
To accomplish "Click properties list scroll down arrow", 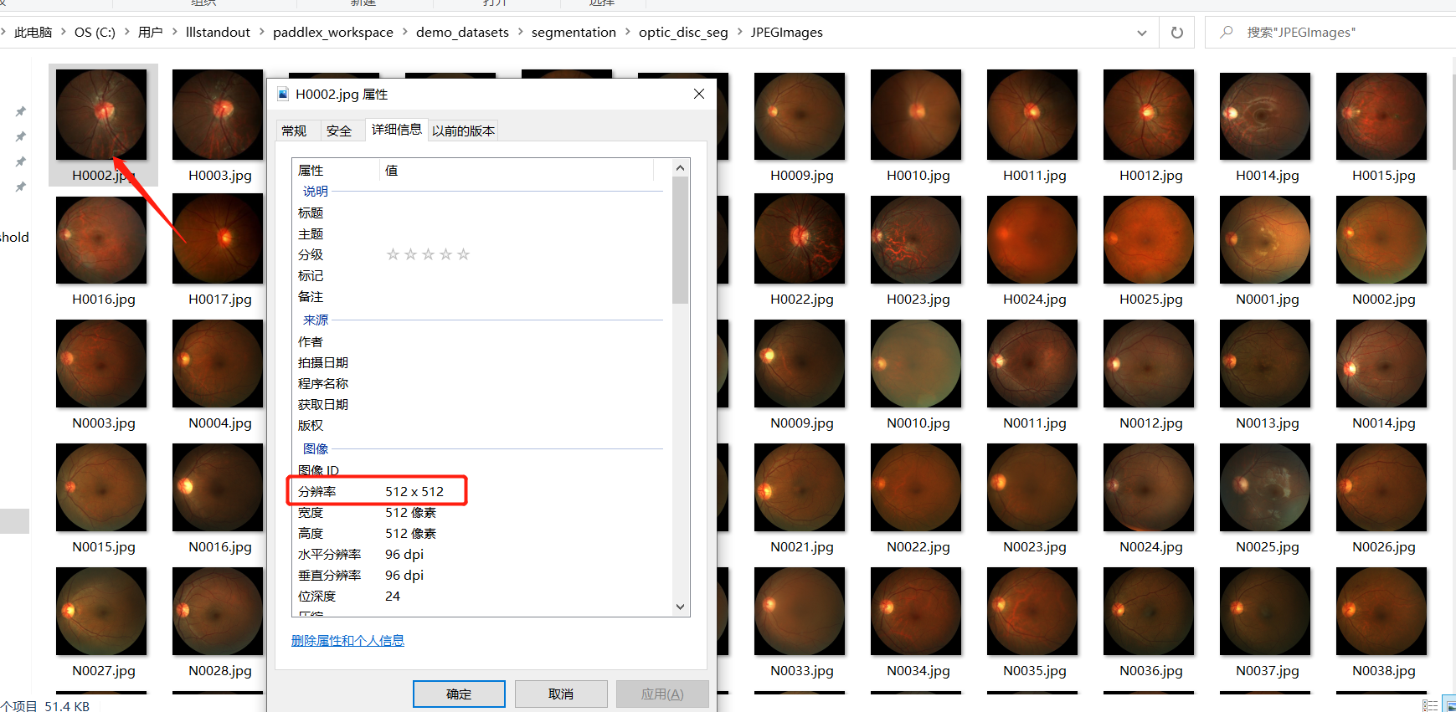I will 680,607.
